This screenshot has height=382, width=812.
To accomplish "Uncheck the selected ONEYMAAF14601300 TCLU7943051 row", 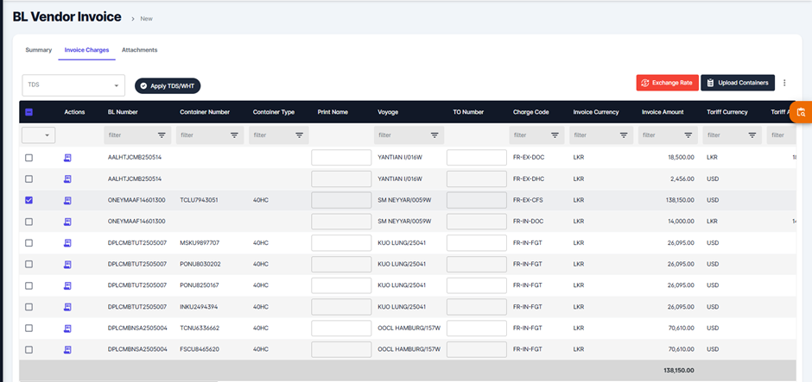I will pos(29,200).
